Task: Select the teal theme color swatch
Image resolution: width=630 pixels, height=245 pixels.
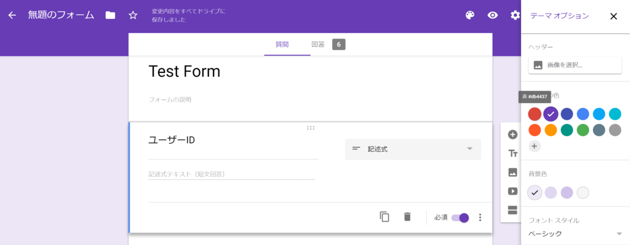Action: [x=567, y=130]
